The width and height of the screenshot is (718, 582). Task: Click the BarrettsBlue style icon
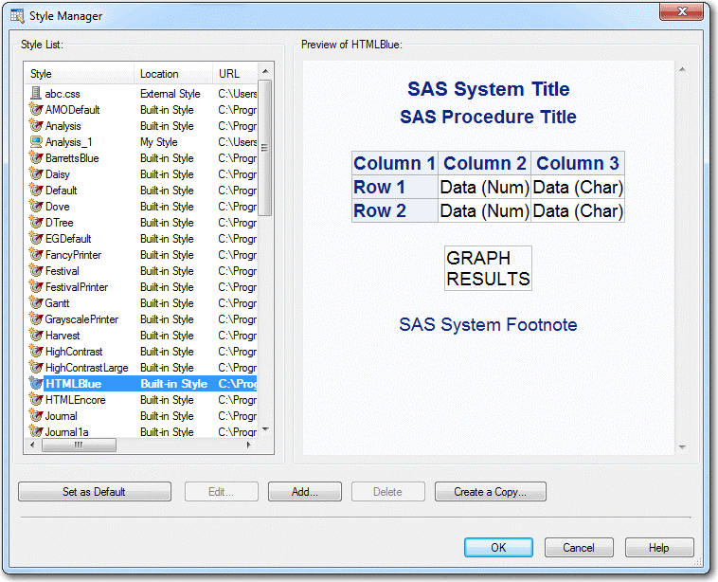[36, 158]
